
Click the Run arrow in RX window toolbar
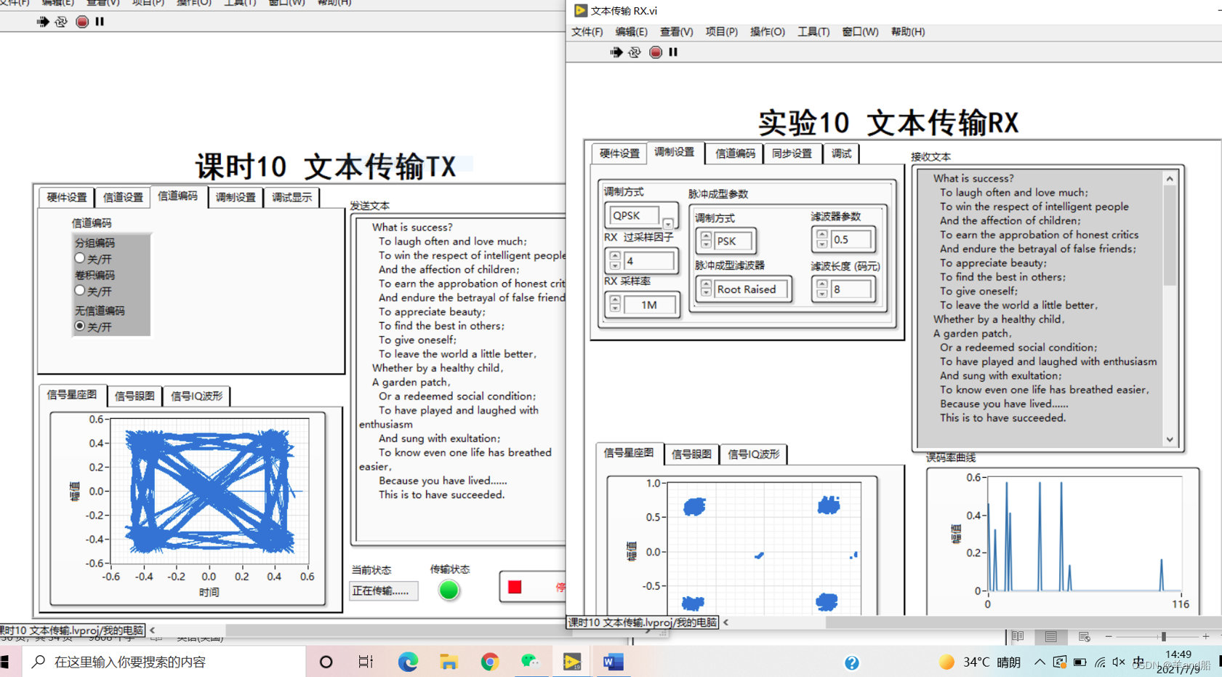(x=616, y=52)
